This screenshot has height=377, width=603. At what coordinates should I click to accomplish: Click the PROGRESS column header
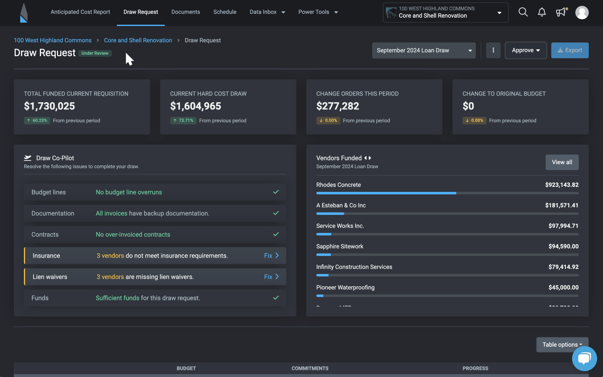point(475,369)
